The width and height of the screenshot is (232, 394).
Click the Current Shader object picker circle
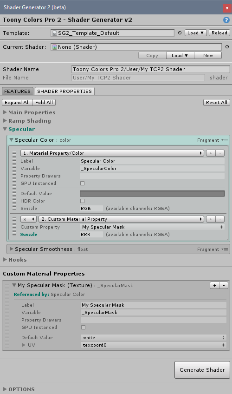pos(227,47)
